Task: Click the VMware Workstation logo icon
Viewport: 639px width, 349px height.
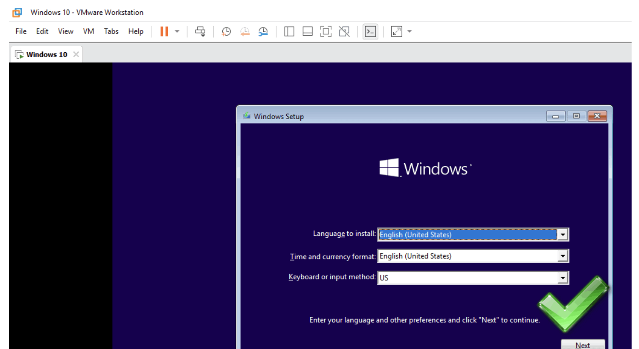Action: click(x=17, y=12)
